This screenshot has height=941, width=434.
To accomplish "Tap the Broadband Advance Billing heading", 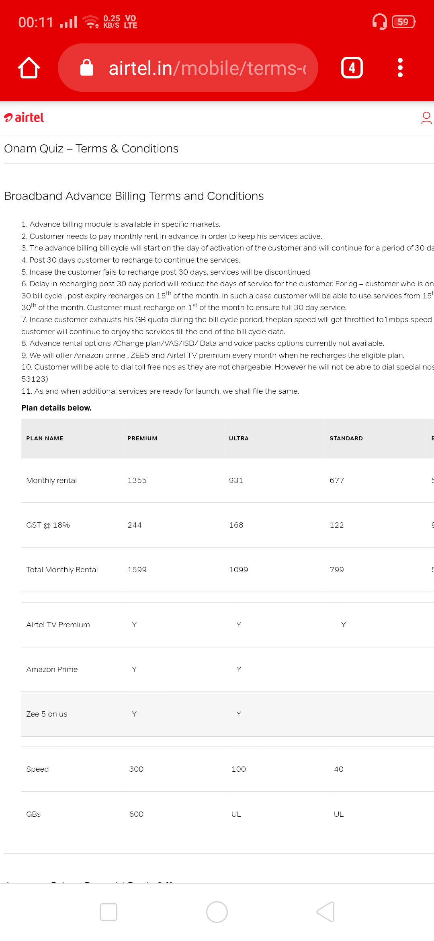I will click(134, 196).
